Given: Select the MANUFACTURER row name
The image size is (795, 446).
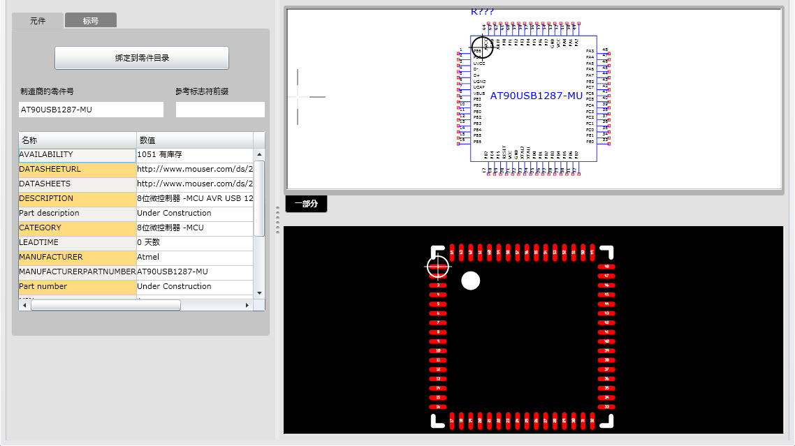Looking at the screenshot, I should click(77, 258).
